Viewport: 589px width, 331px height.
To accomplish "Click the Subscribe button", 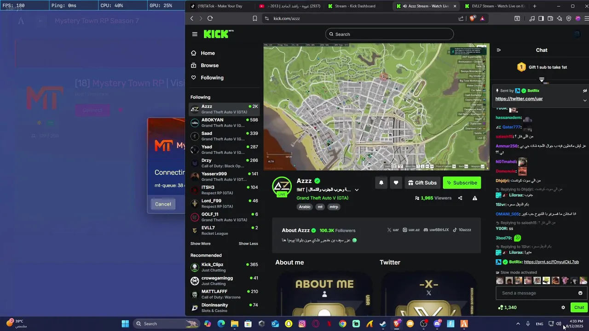I will [x=462, y=183].
